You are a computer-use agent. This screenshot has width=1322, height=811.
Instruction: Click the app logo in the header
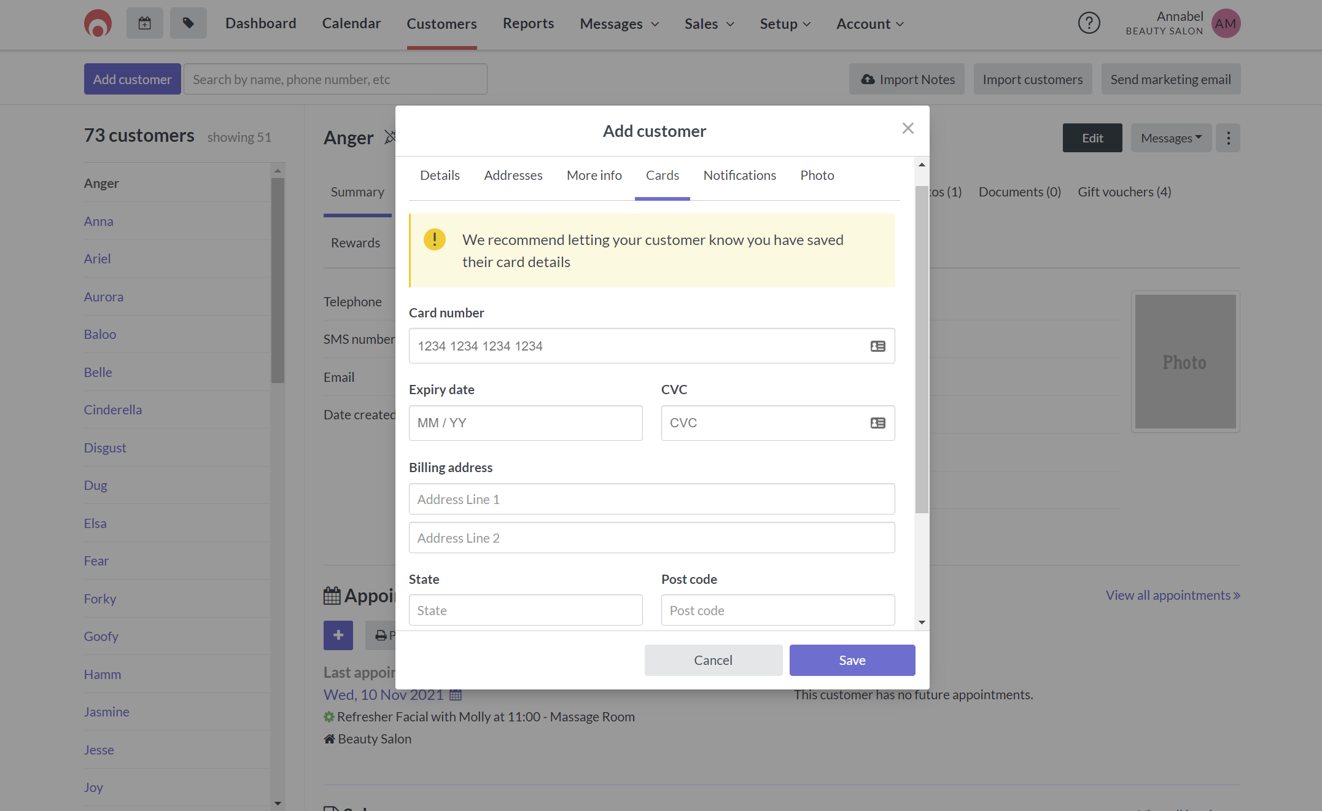click(x=98, y=23)
